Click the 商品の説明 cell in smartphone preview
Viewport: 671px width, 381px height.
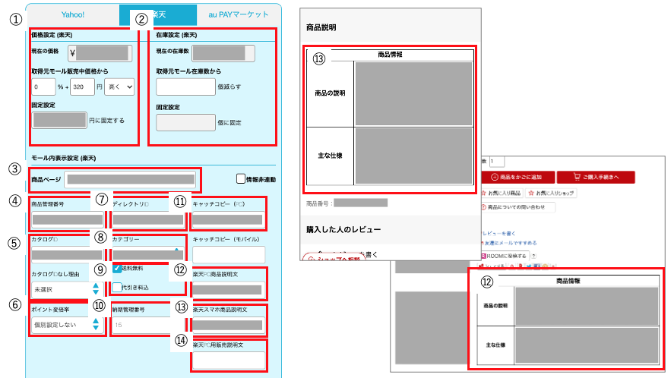[x=330, y=93]
